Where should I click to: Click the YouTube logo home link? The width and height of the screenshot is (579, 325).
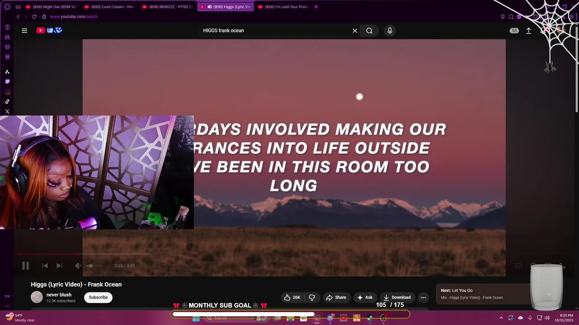pos(49,30)
